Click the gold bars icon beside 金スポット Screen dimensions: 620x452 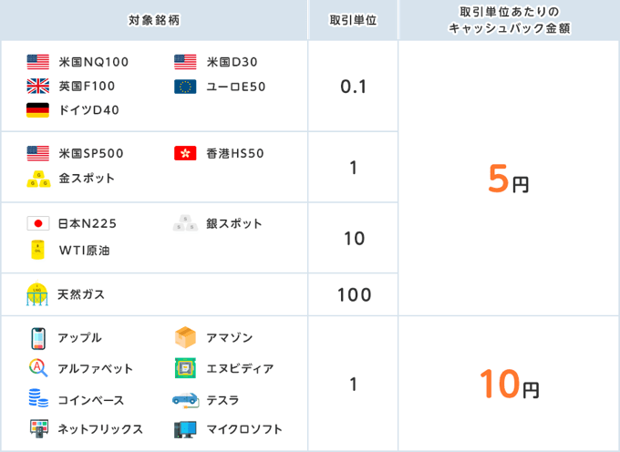coord(38,179)
